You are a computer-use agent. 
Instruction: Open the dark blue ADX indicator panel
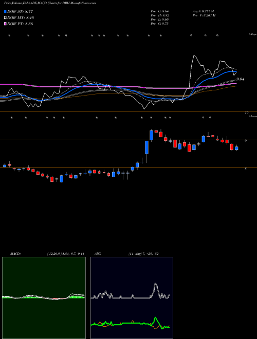point(132,298)
